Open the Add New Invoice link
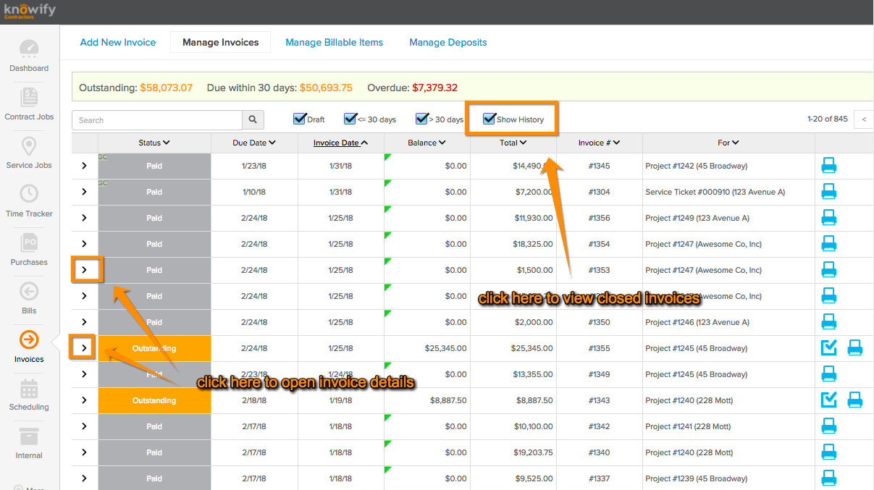The image size is (874, 490). coord(118,42)
